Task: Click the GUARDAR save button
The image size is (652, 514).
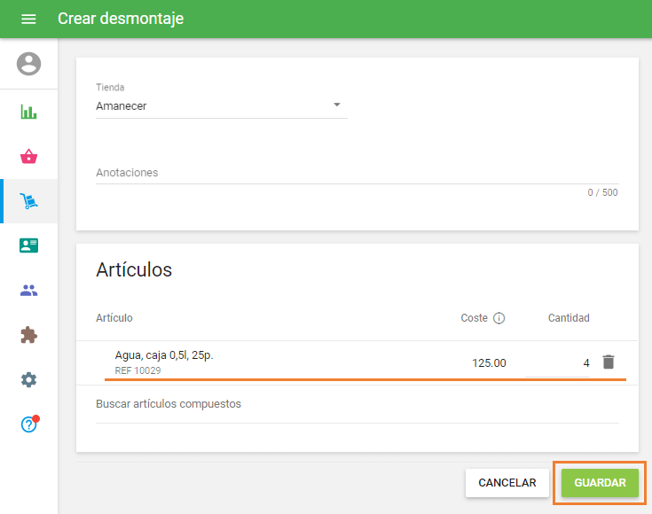Action: [600, 483]
